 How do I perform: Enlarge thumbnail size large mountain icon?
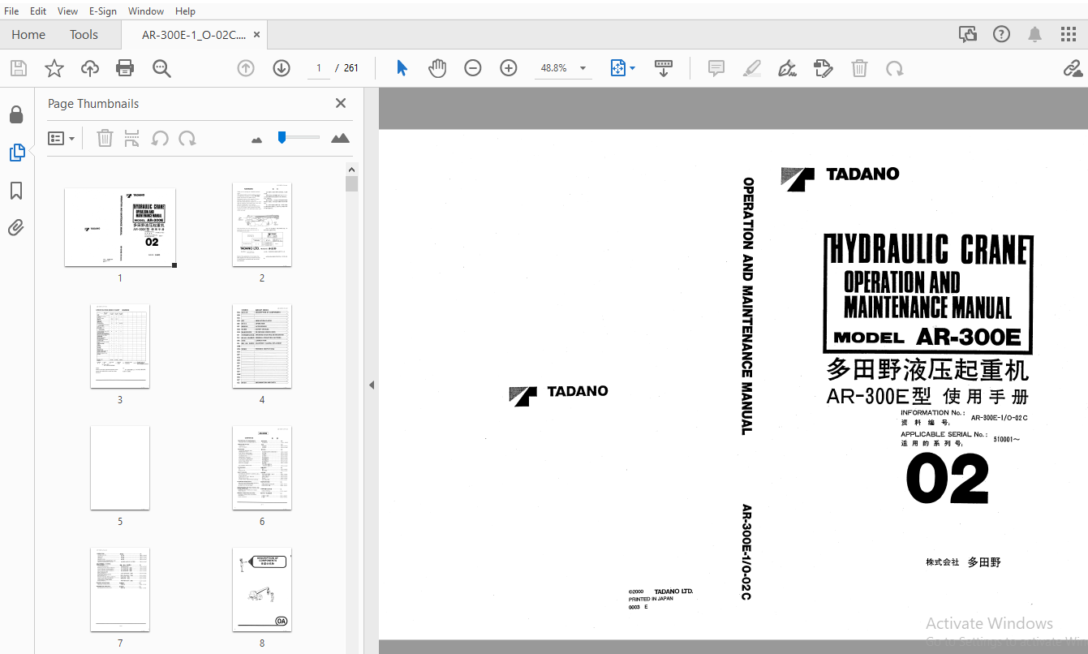pos(341,138)
